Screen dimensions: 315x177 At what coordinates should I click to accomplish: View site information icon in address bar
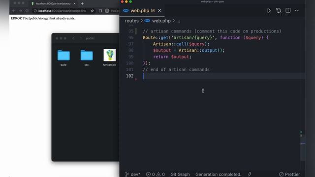pos(35,11)
